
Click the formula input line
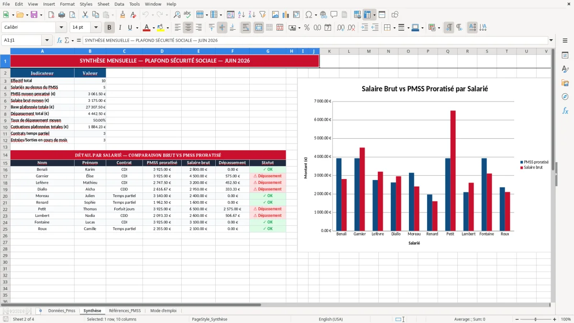pyautogui.click(x=315, y=40)
